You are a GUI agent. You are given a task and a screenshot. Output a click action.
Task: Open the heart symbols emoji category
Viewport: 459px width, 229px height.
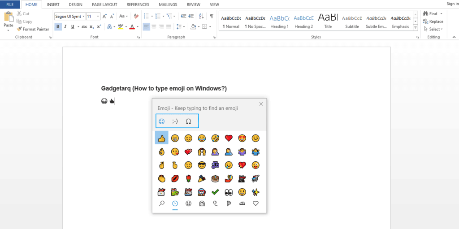coord(255,203)
